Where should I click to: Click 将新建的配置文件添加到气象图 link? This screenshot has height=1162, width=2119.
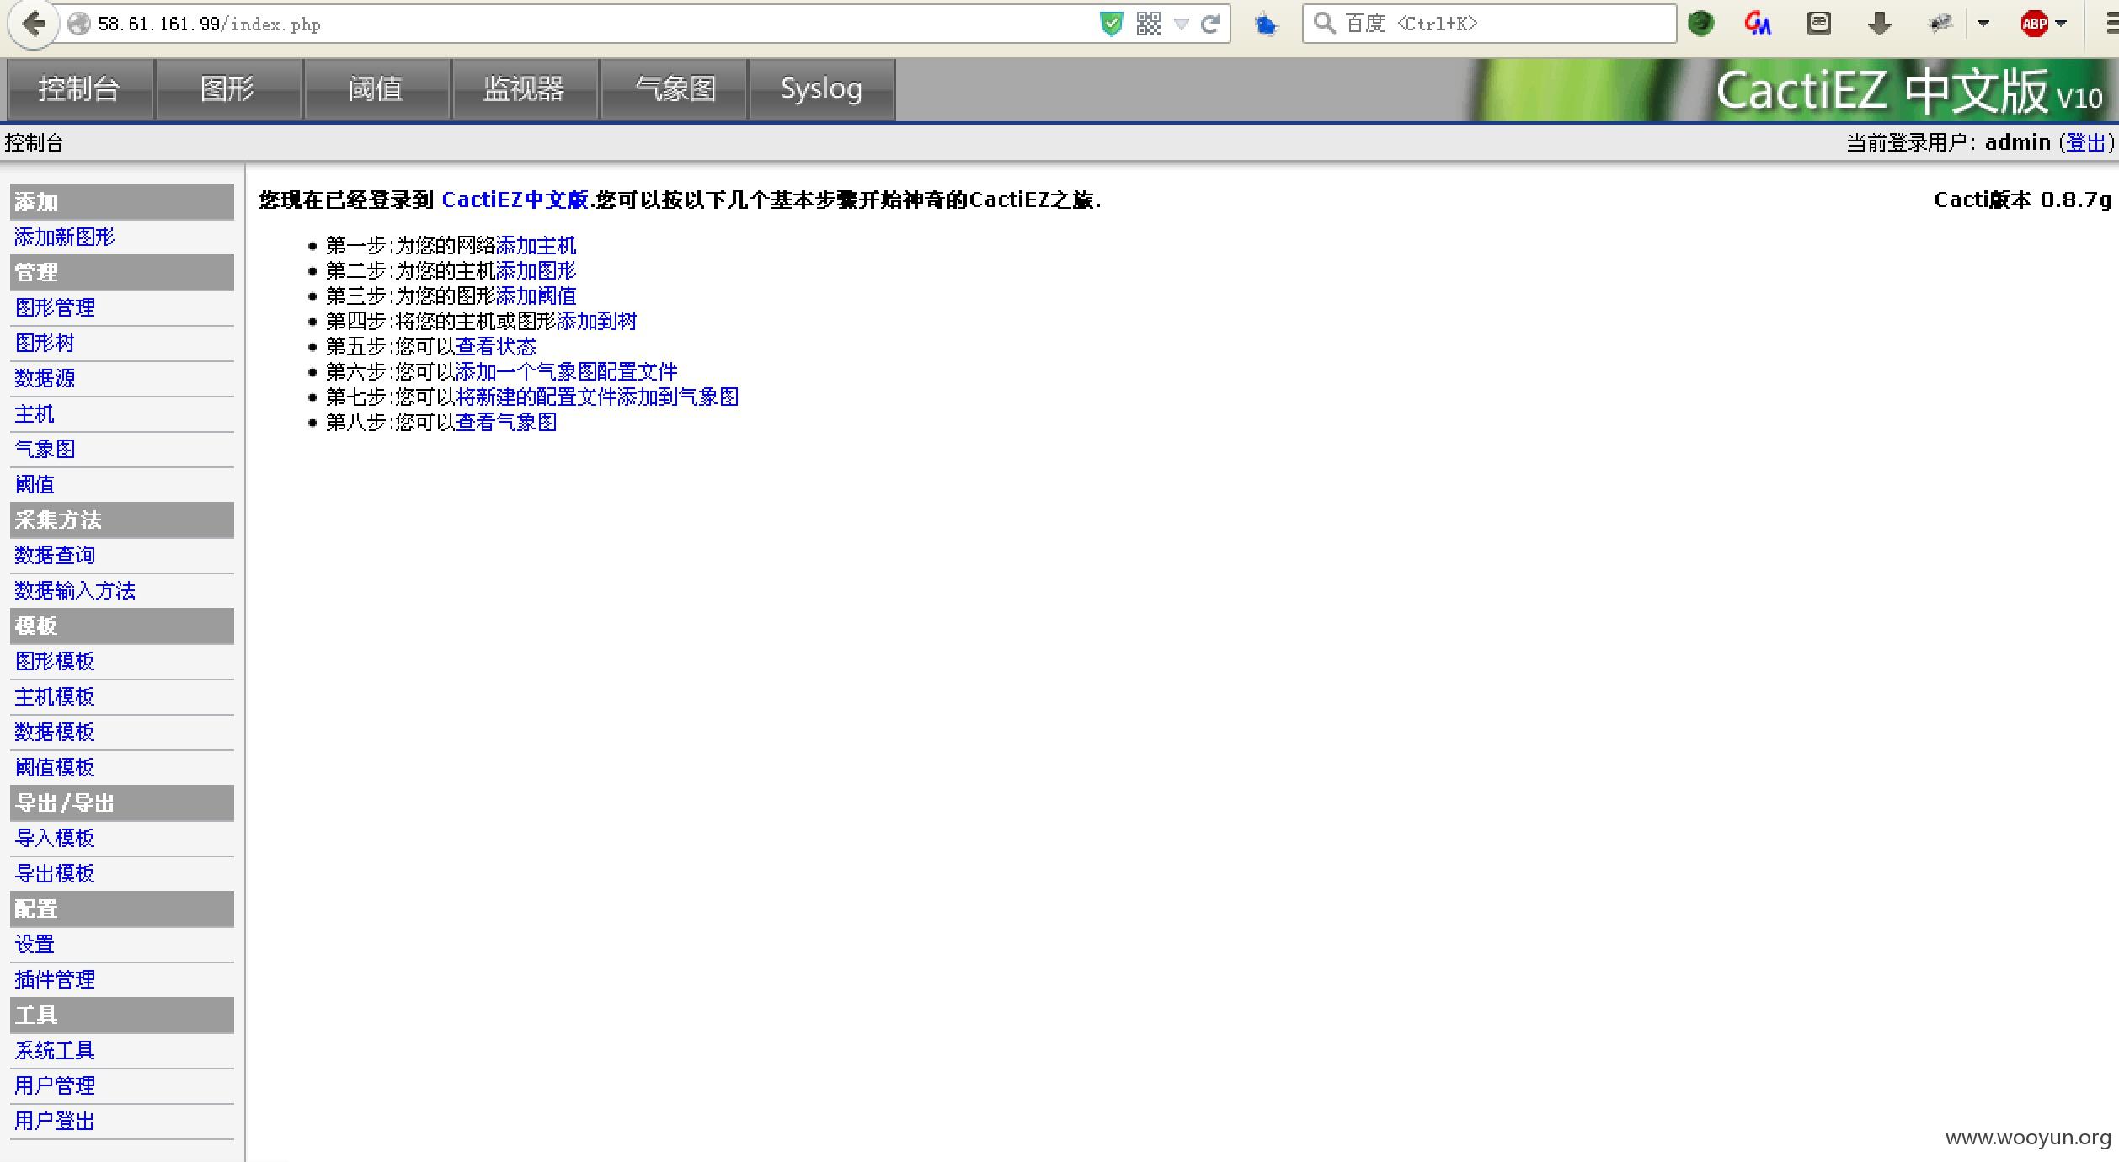click(597, 397)
